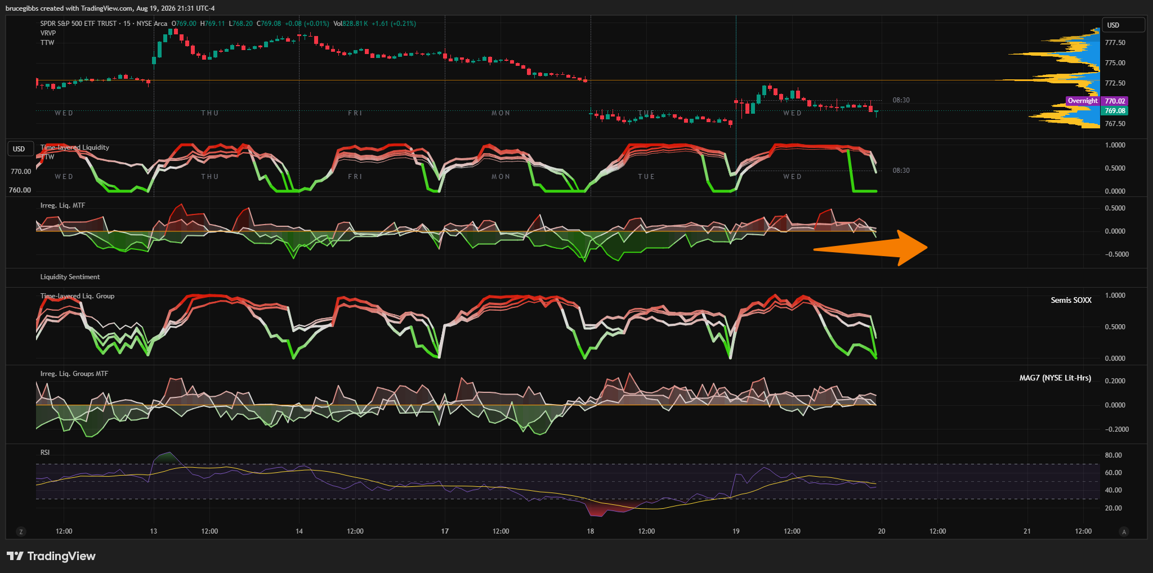
Task: Click the 777.50 price scale value
Action: point(1115,43)
